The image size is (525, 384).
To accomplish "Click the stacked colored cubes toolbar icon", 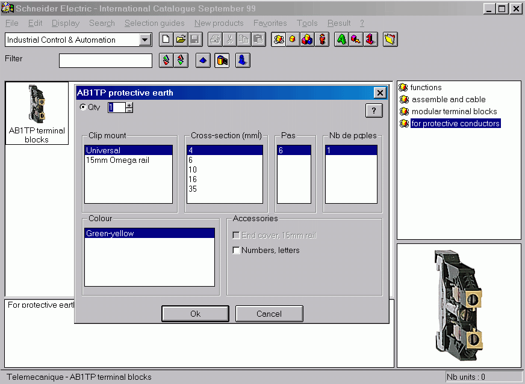I will [x=307, y=40].
